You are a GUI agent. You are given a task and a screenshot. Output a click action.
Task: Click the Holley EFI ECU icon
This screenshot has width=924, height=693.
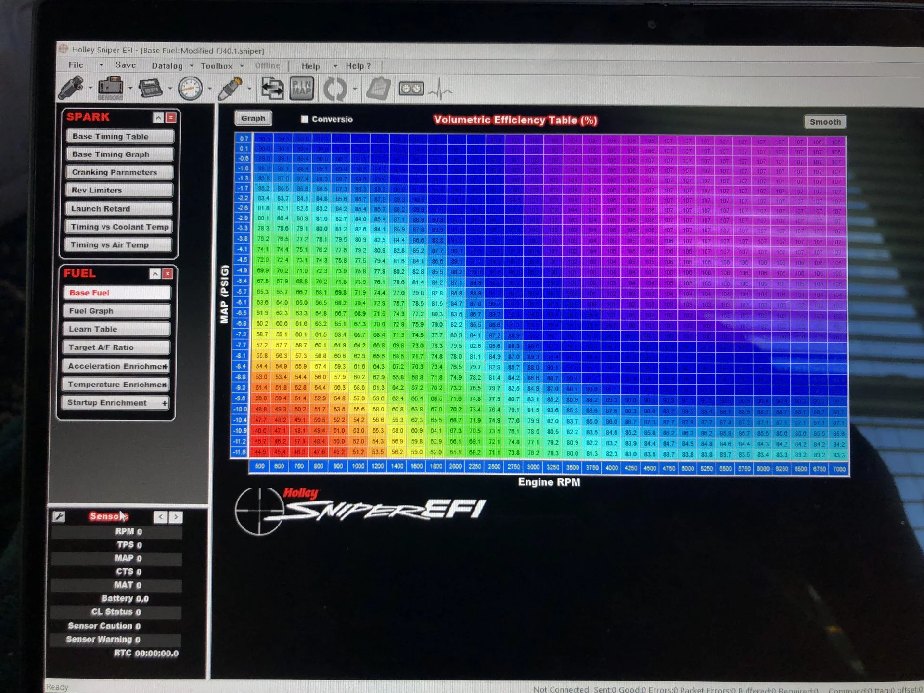(x=151, y=89)
